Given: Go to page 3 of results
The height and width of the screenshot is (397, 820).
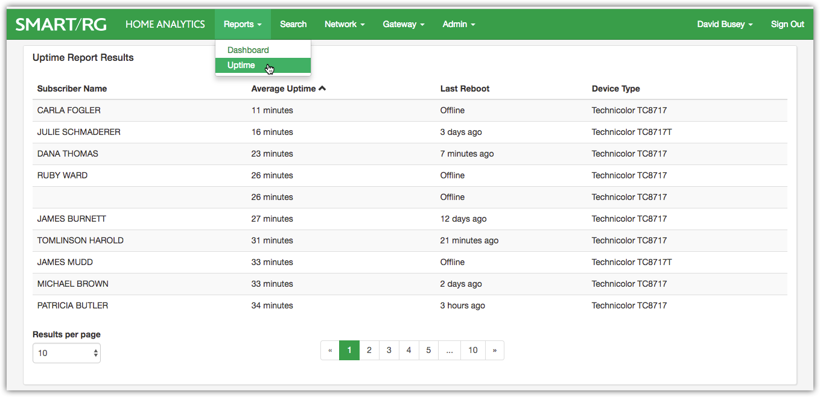Looking at the screenshot, I should pos(389,350).
